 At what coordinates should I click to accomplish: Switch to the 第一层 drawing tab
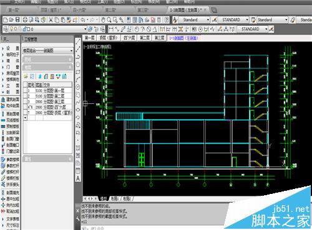tap(90, 38)
